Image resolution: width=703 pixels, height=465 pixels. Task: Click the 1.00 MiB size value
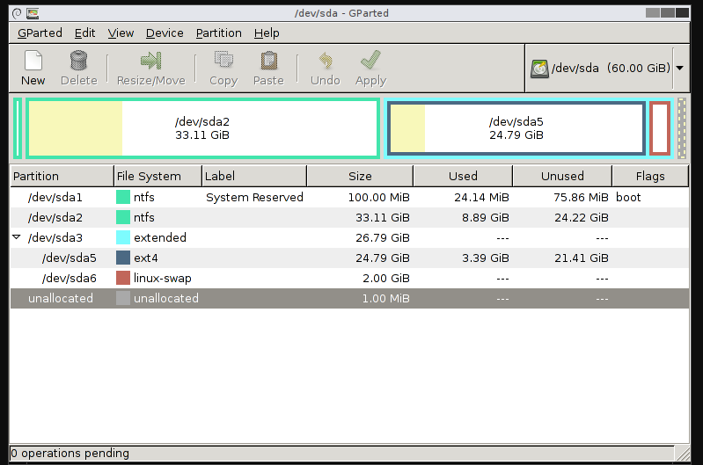click(386, 298)
